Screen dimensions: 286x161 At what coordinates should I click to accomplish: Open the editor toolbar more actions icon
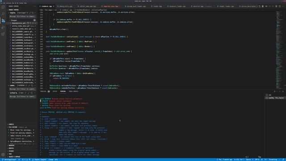pyautogui.click(x=283, y=6)
